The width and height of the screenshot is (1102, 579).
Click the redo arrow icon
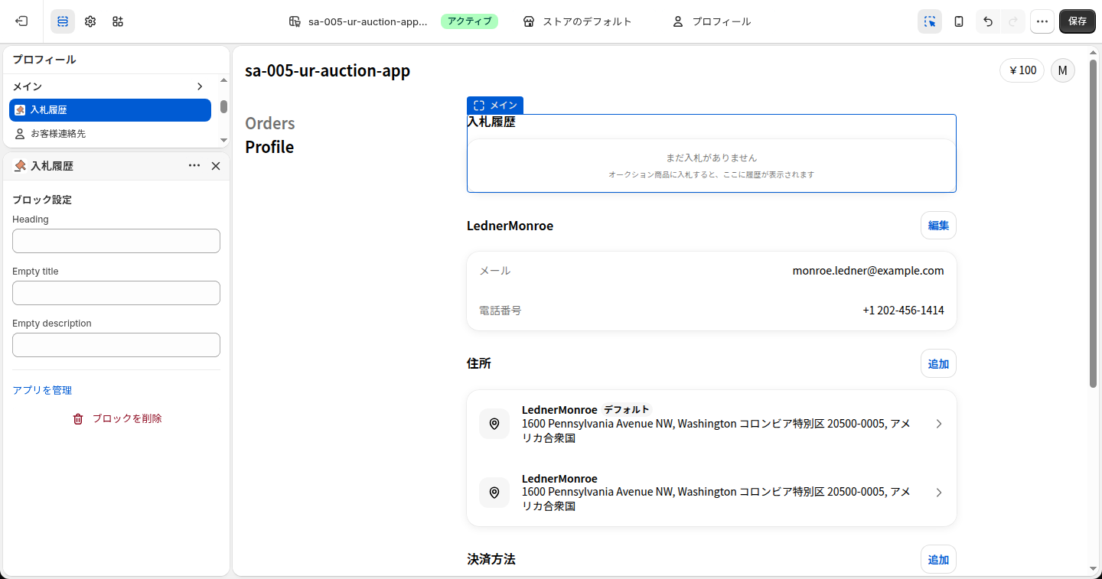pos(1013,21)
